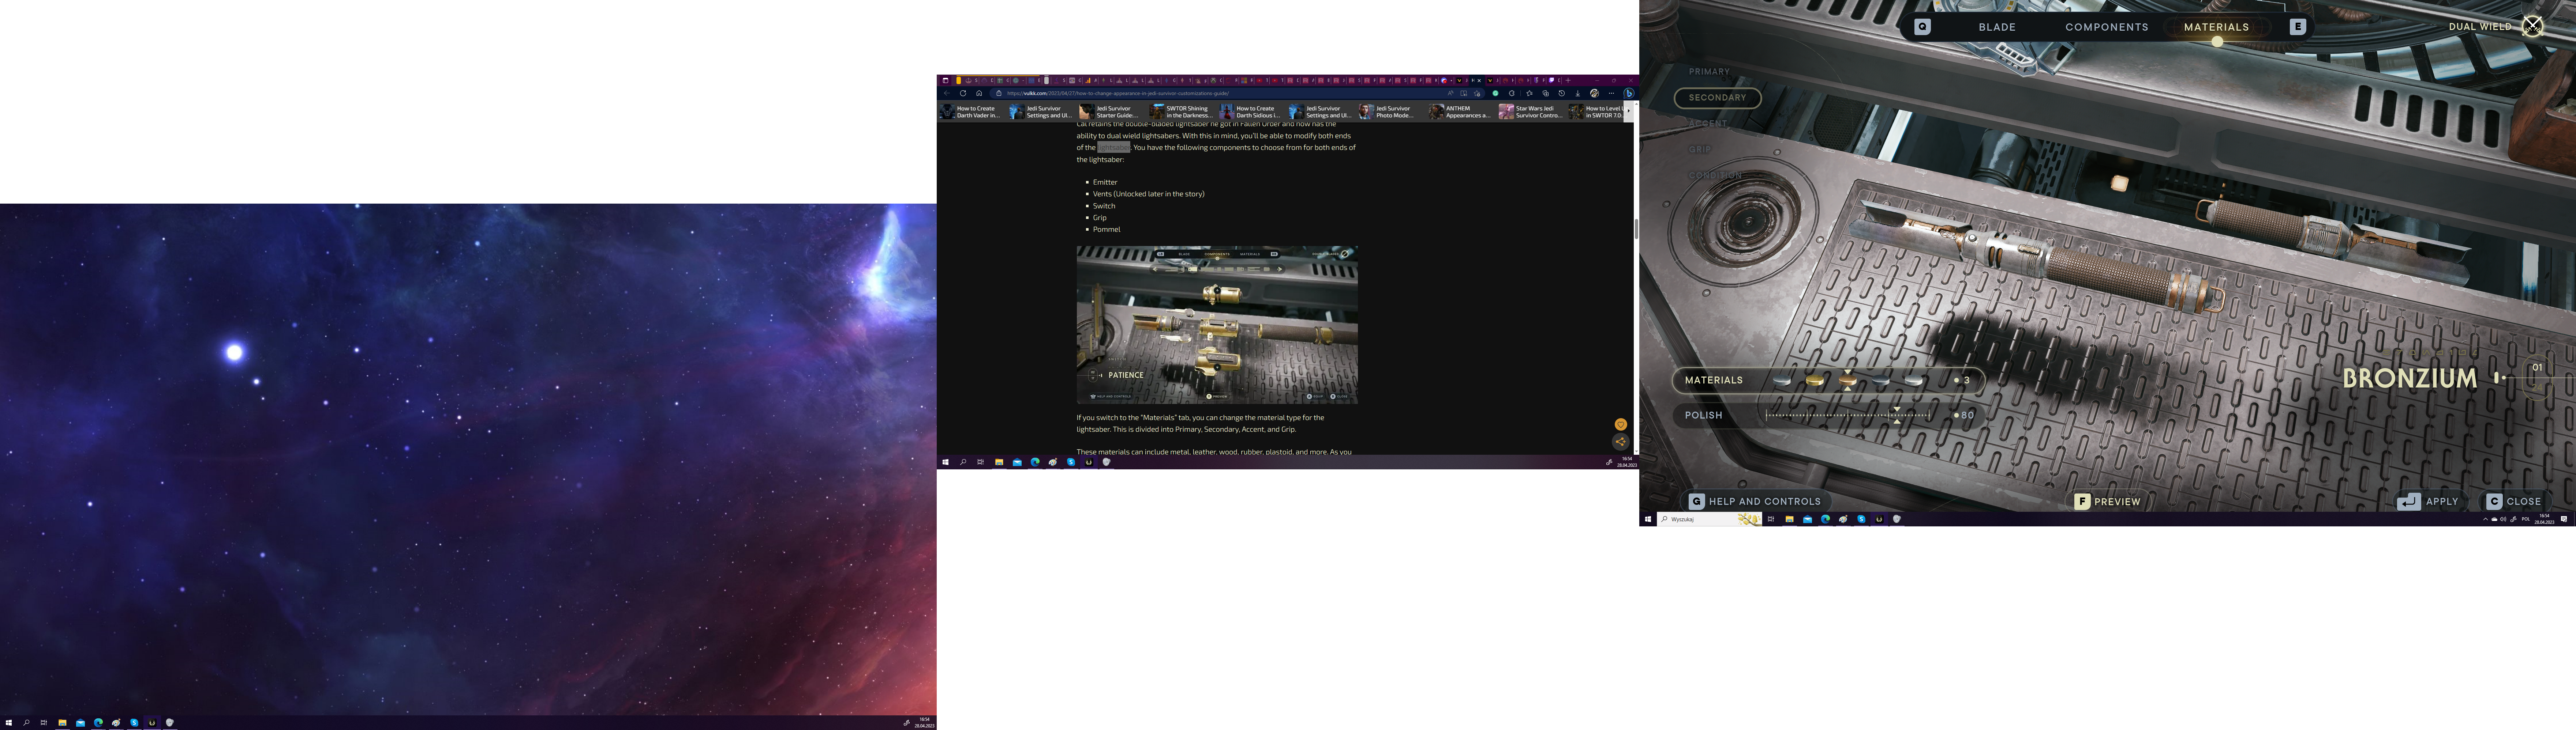The width and height of the screenshot is (2576, 730).
Task: Open notification center on game monitor taskbar
Action: coord(2564,519)
